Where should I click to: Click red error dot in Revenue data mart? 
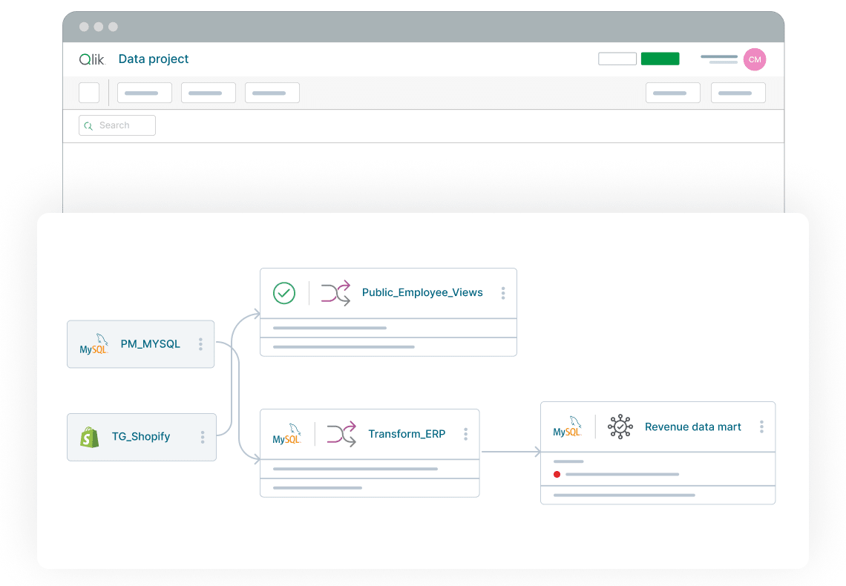(x=557, y=475)
